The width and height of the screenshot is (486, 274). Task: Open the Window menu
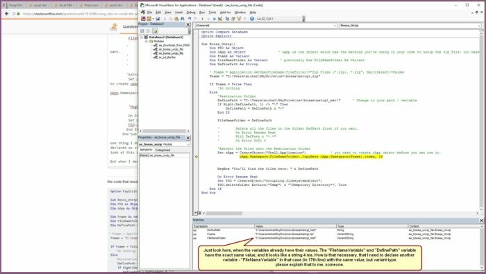click(x=240, y=12)
